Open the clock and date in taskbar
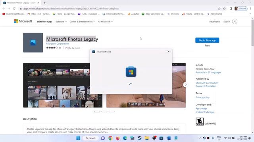 tap(242, 138)
